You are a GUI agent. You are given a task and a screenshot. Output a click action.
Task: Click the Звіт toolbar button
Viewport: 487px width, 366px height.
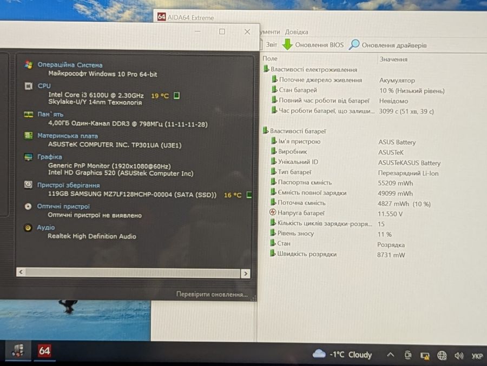[272, 44]
